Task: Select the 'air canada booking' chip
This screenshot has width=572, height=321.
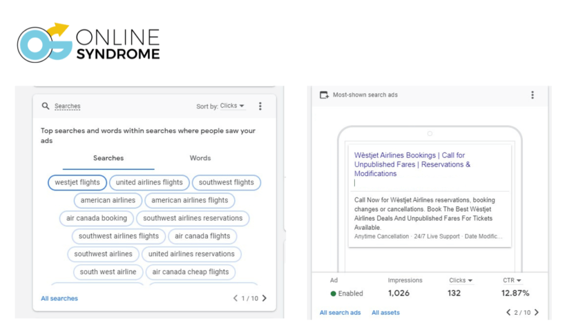Action: (97, 218)
